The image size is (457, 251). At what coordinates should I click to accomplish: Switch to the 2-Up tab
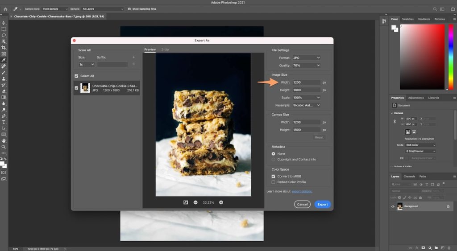coord(165,49)
